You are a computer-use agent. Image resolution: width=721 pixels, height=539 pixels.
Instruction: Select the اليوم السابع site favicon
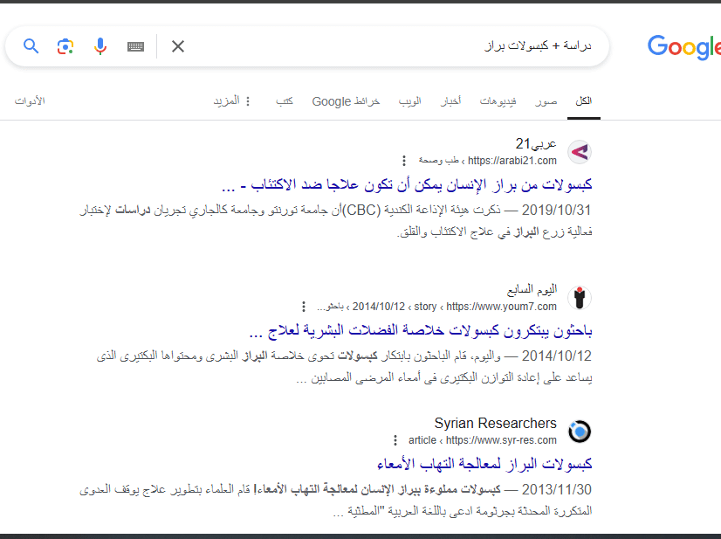pos(579,298)
